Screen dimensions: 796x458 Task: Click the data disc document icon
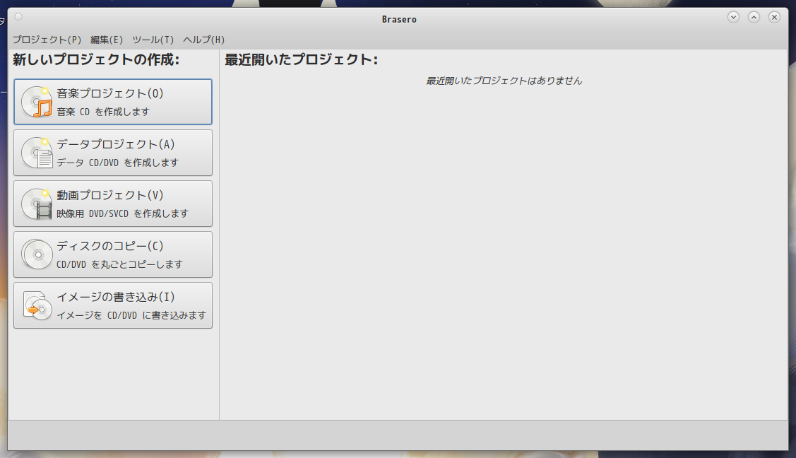(37, 153)
